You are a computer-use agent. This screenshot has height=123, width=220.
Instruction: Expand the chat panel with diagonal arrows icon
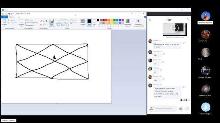click(x=188, y=20)
